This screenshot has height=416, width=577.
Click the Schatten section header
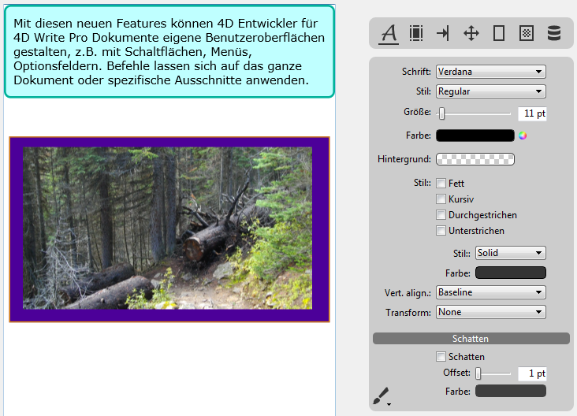tap(471, 338)
